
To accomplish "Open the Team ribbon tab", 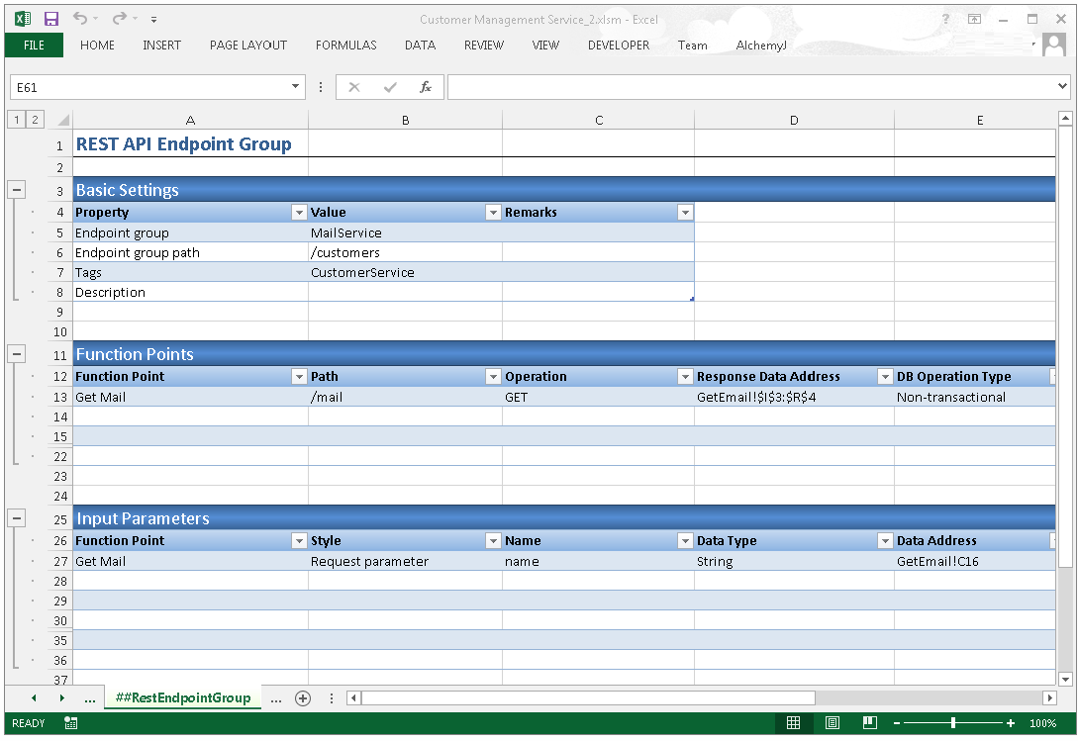I will [692, 46].
